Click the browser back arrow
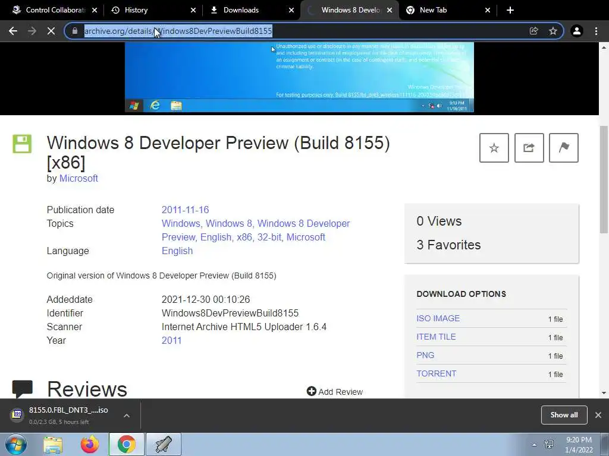609x456 pixels. coord(13,31)
